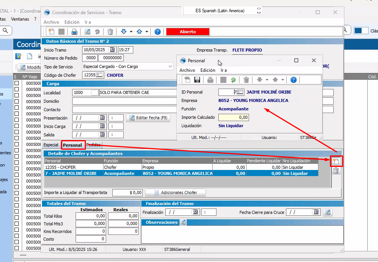The width and height of the screenshot is (378, 262).
Task: Click the up arrow icon in Personal toolbar
Action: pyautogui.click(x=275, y=80)
